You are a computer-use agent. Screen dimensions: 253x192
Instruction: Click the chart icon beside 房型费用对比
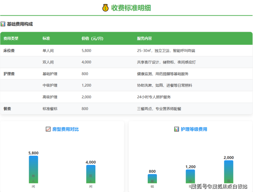[48, 129]
